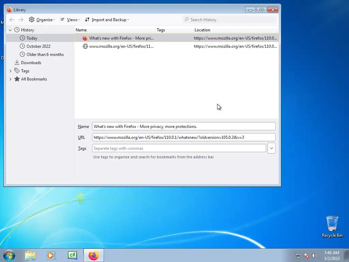Click the Show desktop button
The image size is (349, 262).
tap(347, 255)
